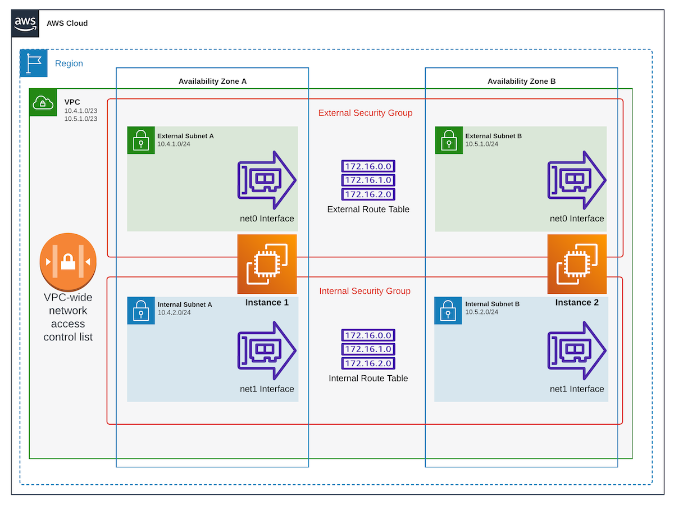The height and width of the screenshot is (505, 674).
Task: Click the 10.4.1.0/23 CIDR text under VPC
Action: 81,111
